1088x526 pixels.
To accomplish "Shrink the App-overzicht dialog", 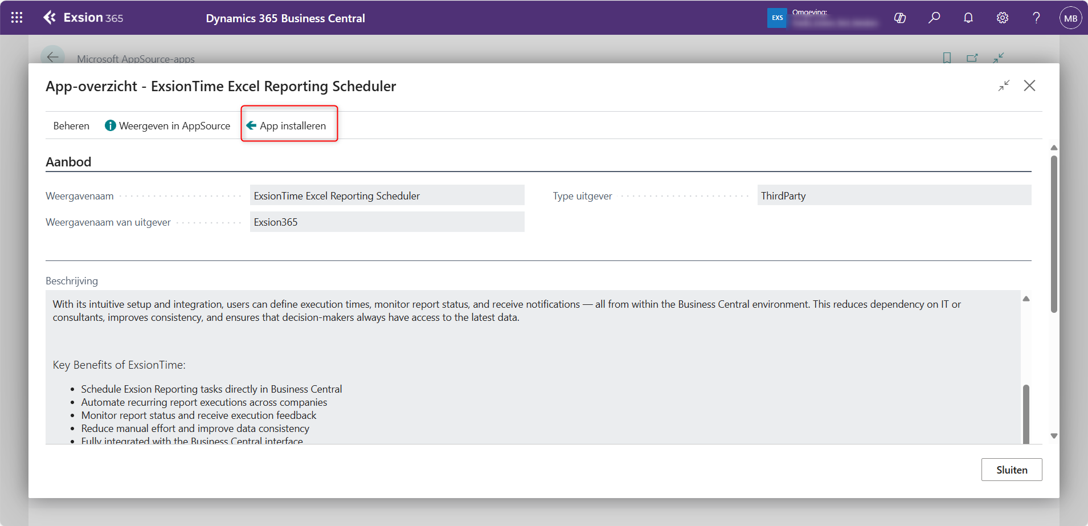I will click(1004, 85).
